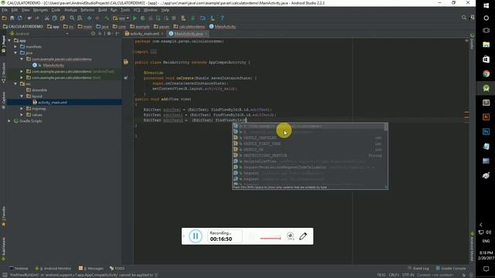Expand the values folder
The width and height of the screenshot is (495, 278).
coord(22,115)
